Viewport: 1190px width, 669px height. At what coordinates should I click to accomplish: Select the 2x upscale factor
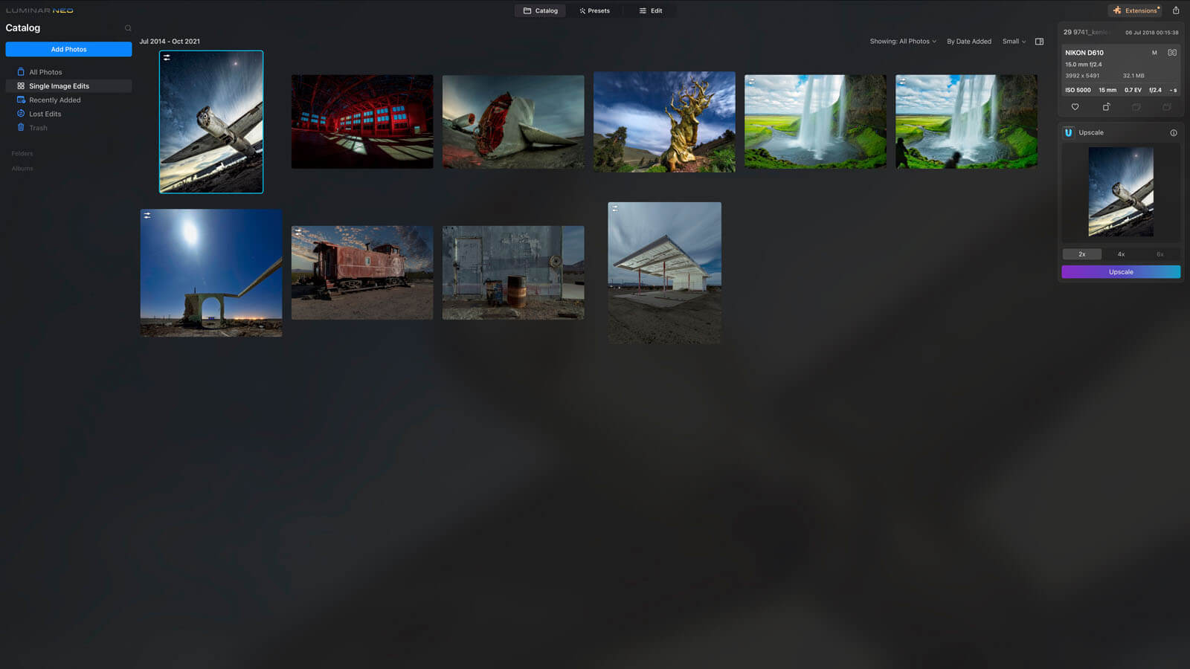[1082, 254]
